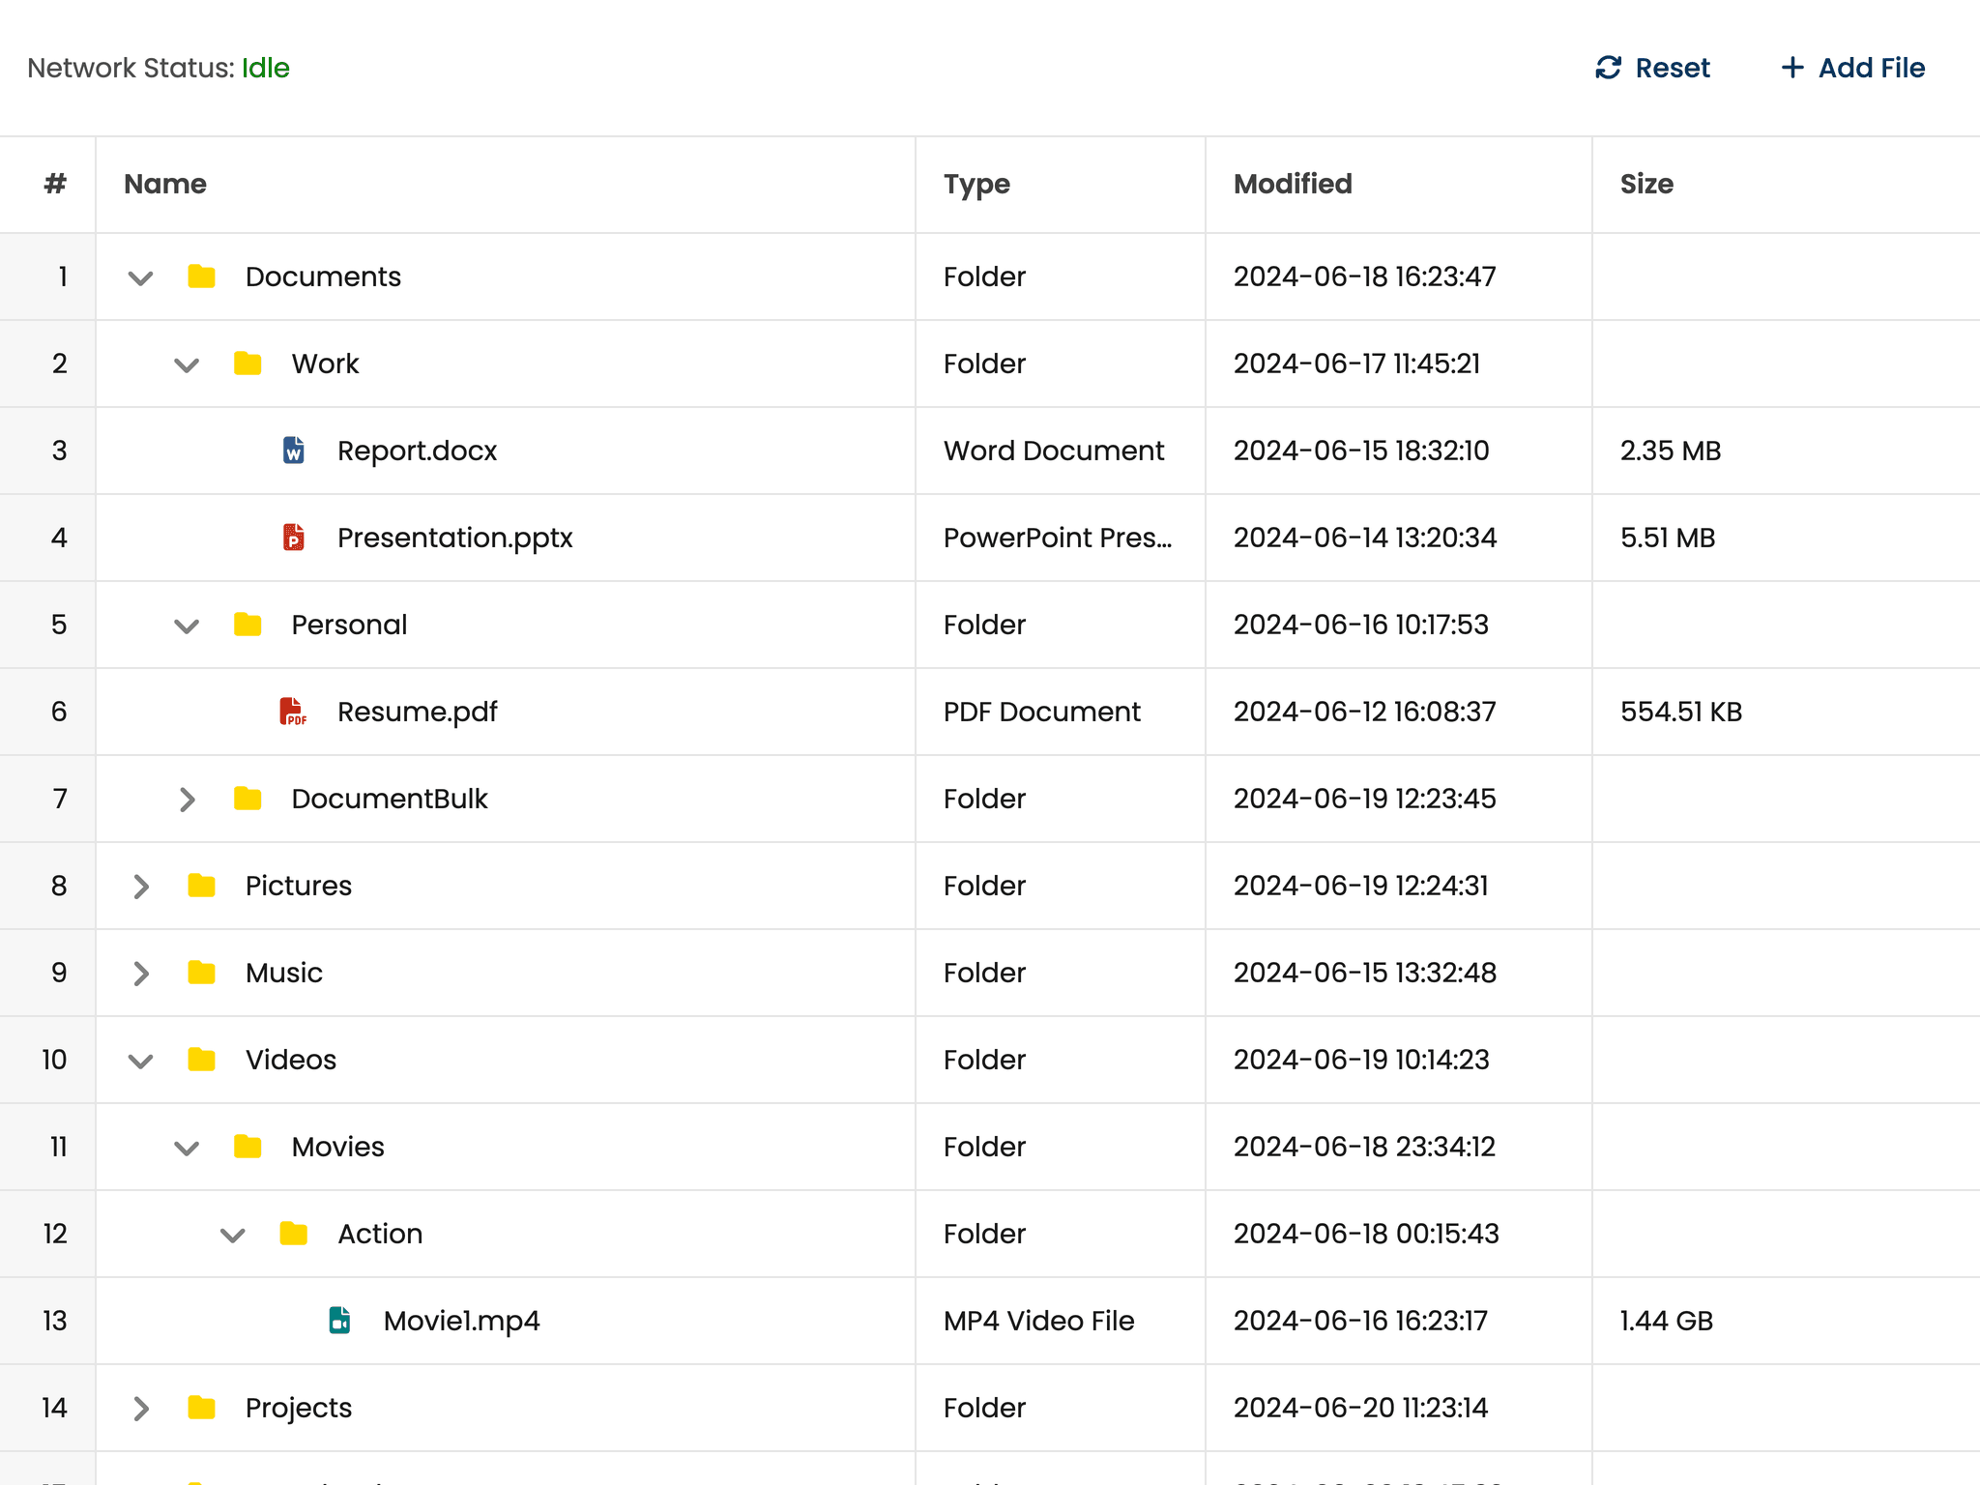
Task: Collapse the Personal folder chevron
Action: coord(187,626)
